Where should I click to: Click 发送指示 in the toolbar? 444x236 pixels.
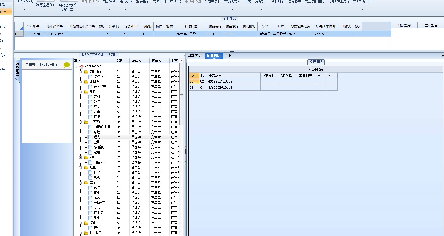coord(143,2)
